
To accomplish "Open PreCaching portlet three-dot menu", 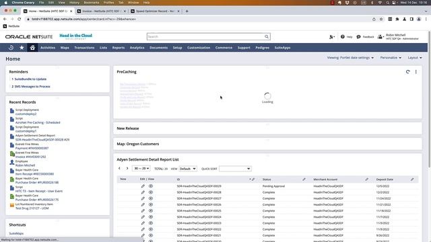I will coord(416,72).
